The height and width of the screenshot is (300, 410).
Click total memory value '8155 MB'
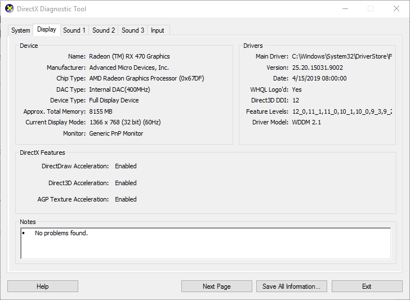point(101,111)
